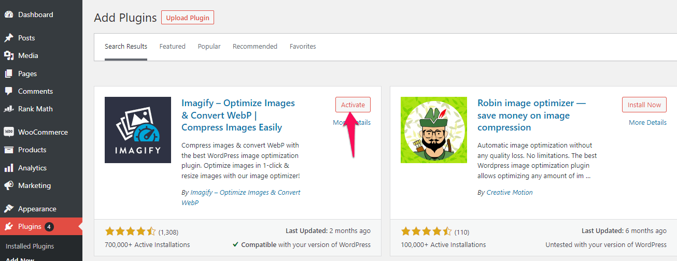Open the Creative Motion author link
This screenshot has width=677, height=261.
[x=510, y=192]
